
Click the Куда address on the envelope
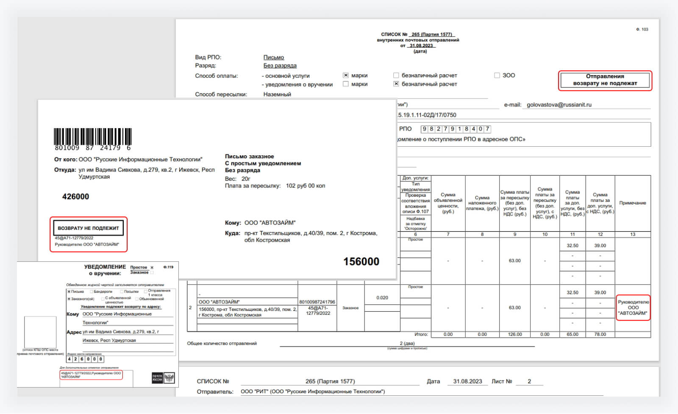point(311,237)
